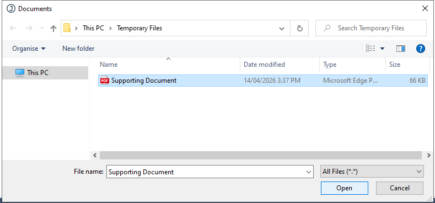Click the search magnifier icon

(x=327, y=28)
